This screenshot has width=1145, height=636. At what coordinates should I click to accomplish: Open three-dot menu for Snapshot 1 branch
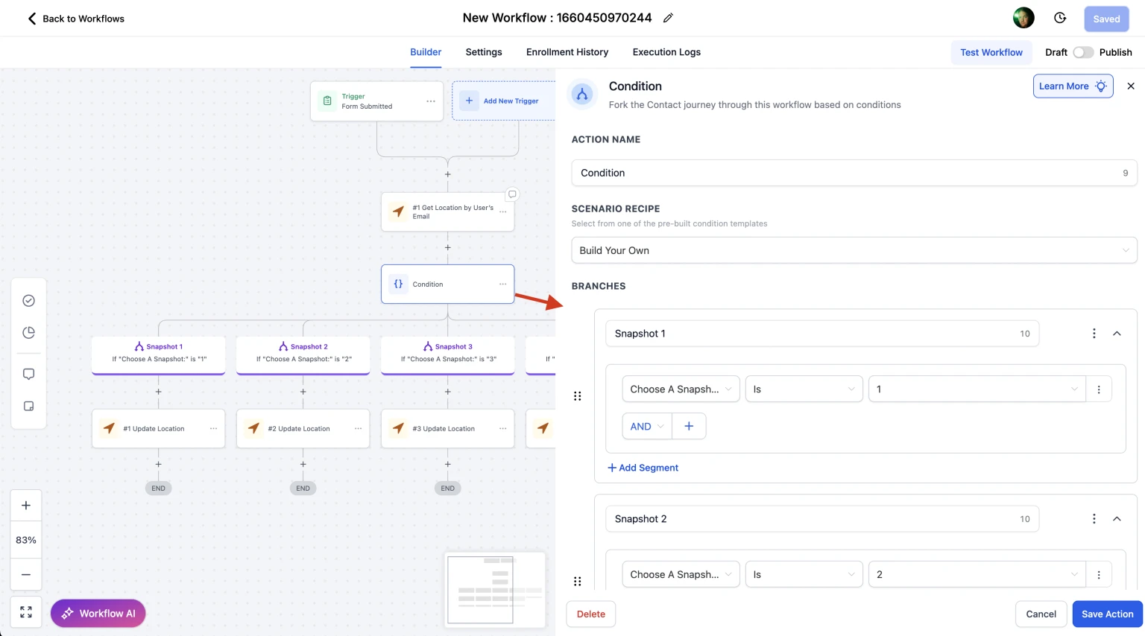click(1094, 334)
